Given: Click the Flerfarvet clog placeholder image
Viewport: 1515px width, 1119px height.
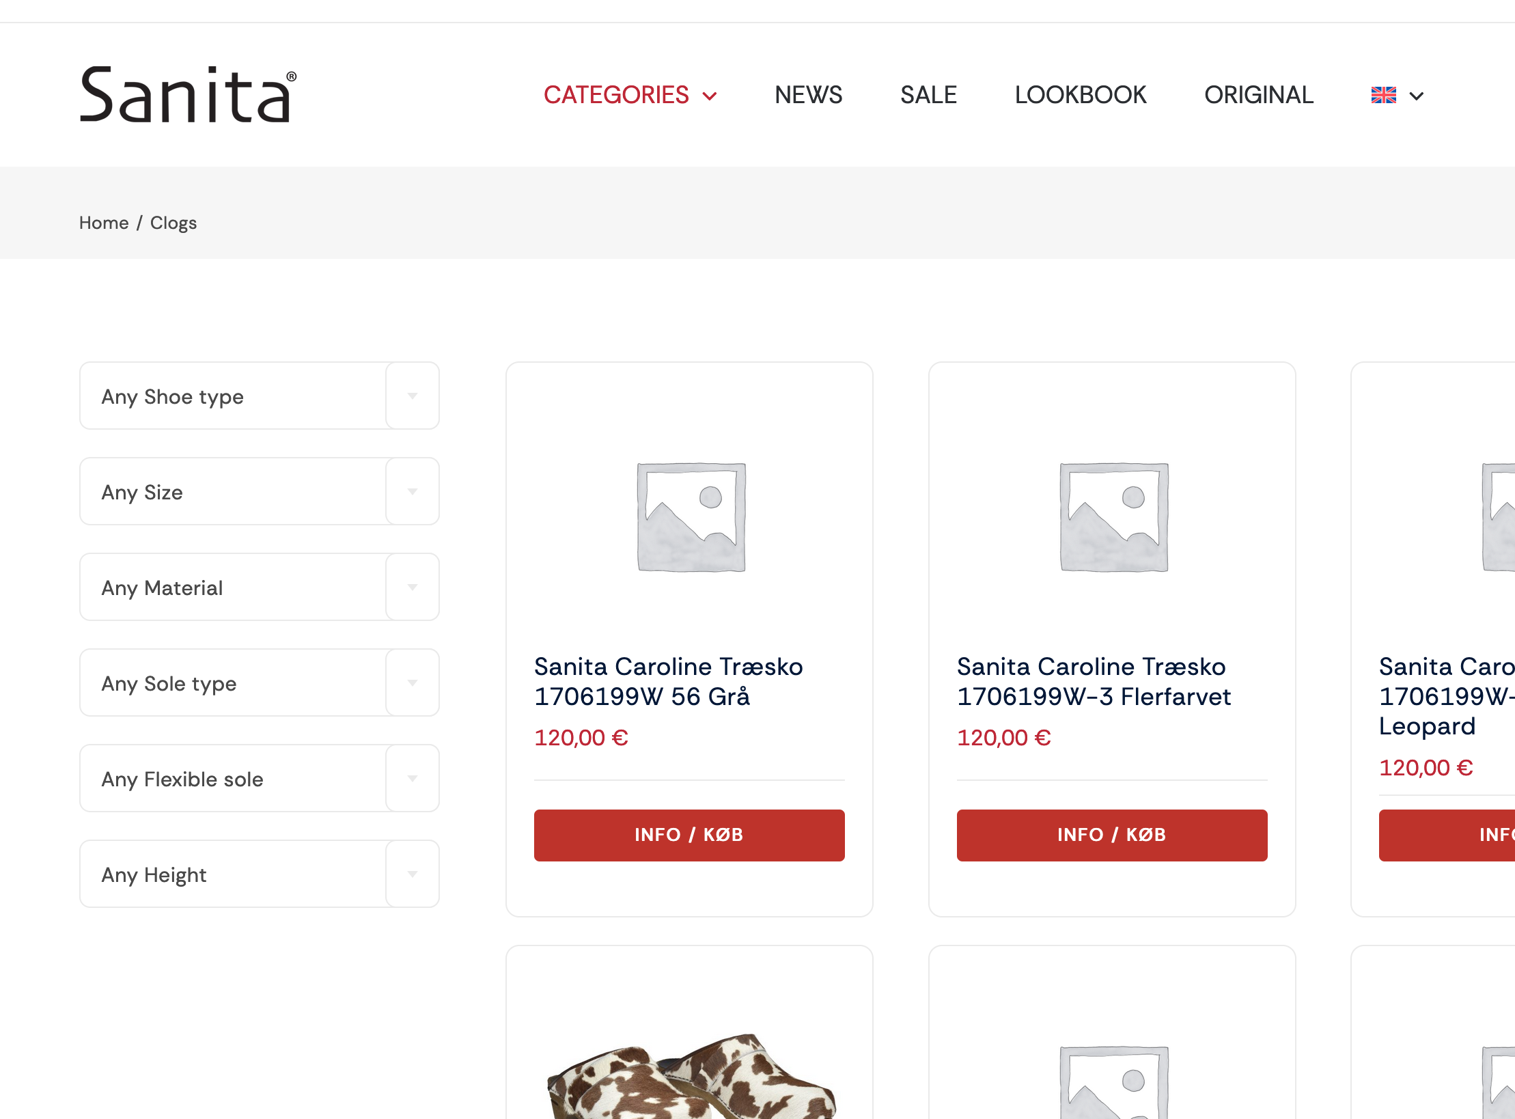Looking at the screenshot, I should pyautogui.click(x=1113, y=517).
